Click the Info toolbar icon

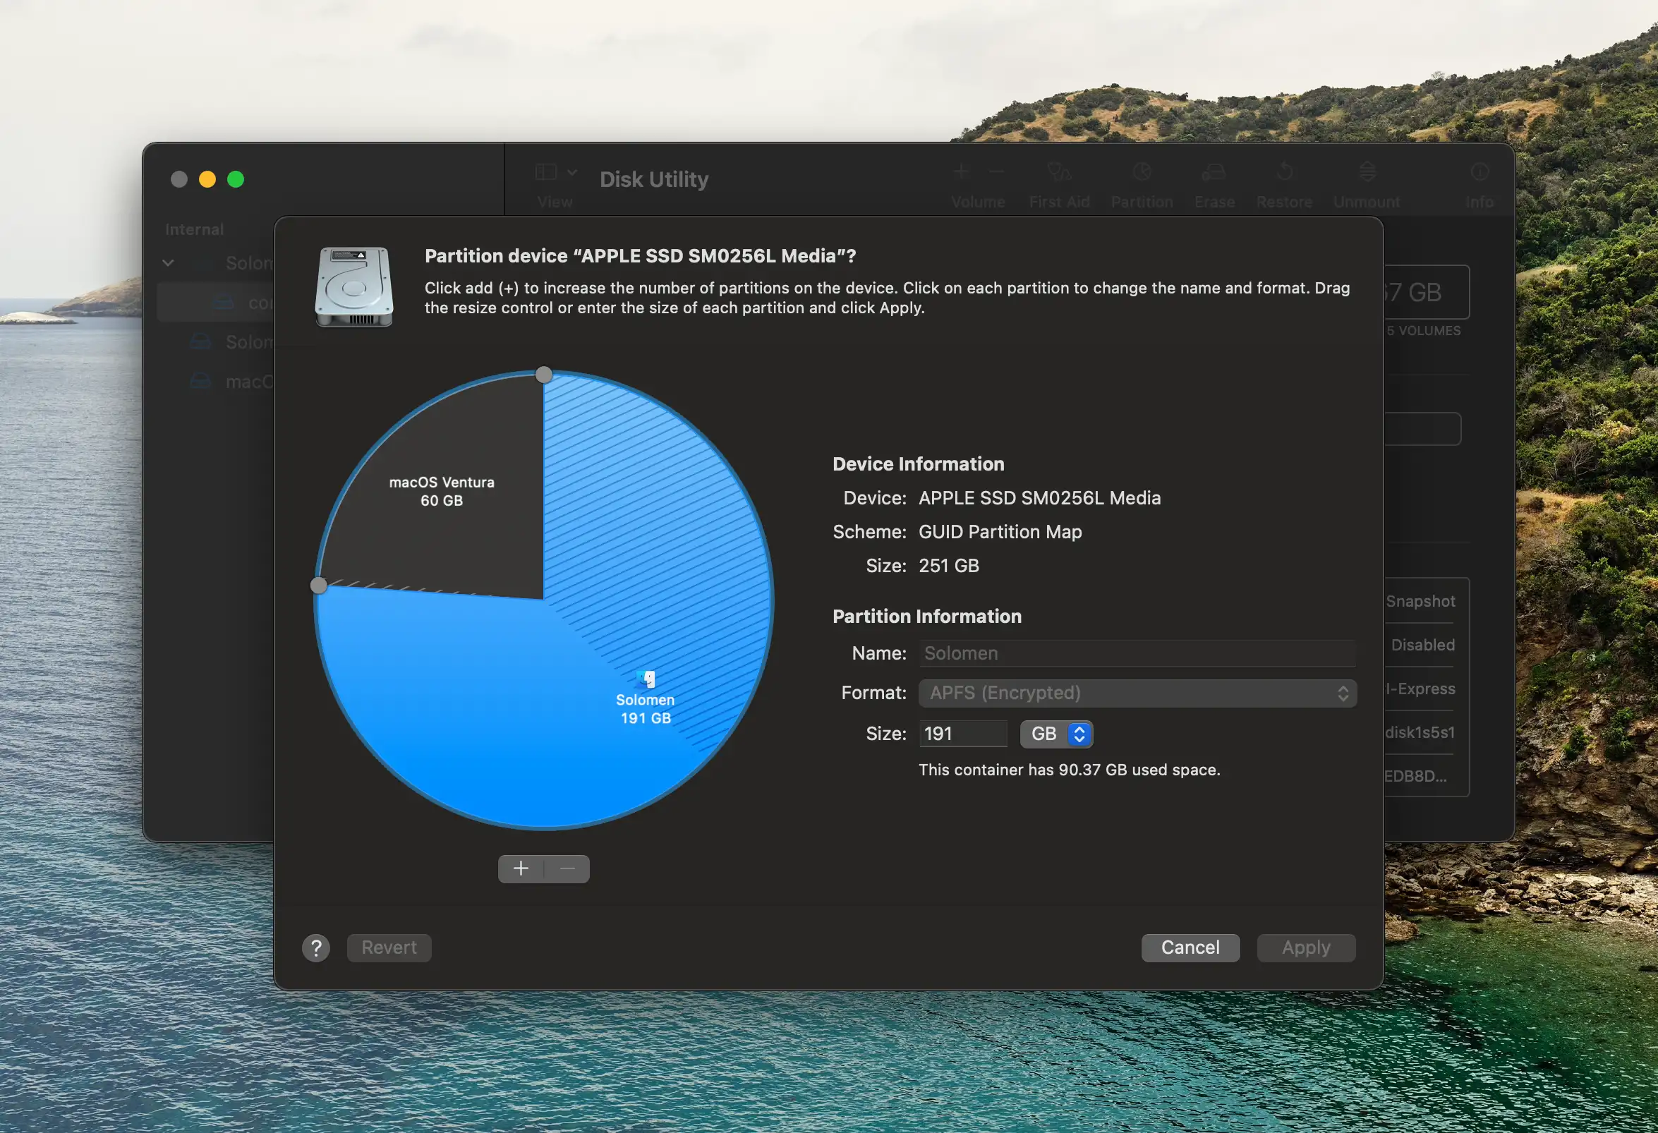pyautogui.click(x=1480, y=171)
